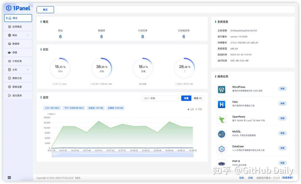Click the PHP 8 app icon
Screen dimensions: 301x184
[222, 163]
